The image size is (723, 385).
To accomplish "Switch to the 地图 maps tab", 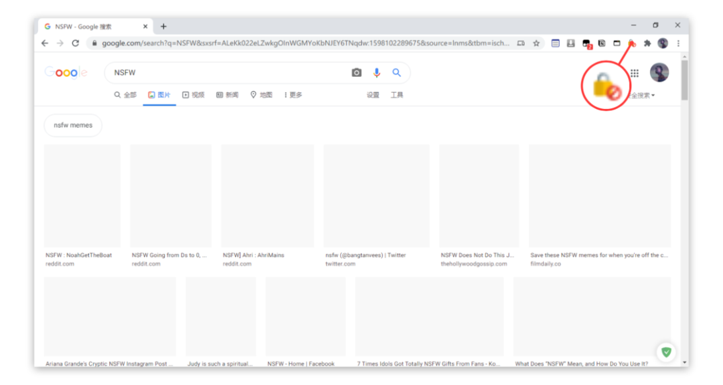I will click(262, 95).
